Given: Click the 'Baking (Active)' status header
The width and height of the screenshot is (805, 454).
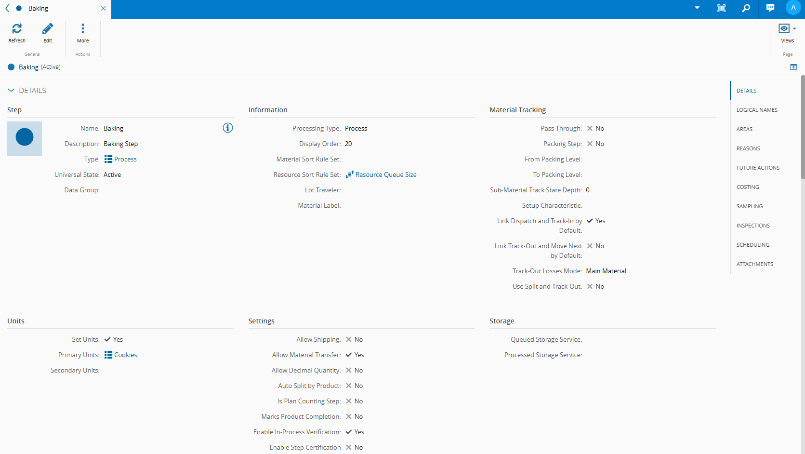Looking at the screenshot, I should [40, 67].
